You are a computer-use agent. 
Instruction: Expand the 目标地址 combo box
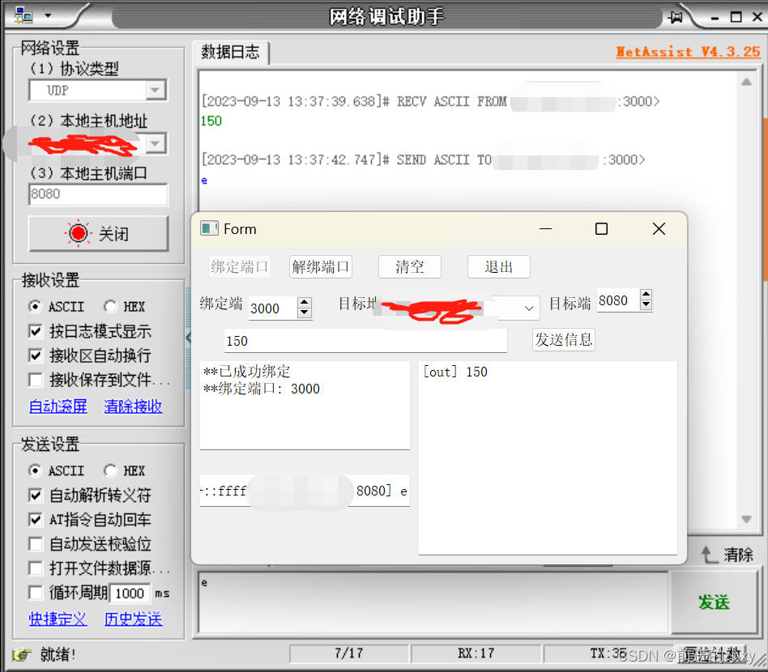(x=528, y=308)
